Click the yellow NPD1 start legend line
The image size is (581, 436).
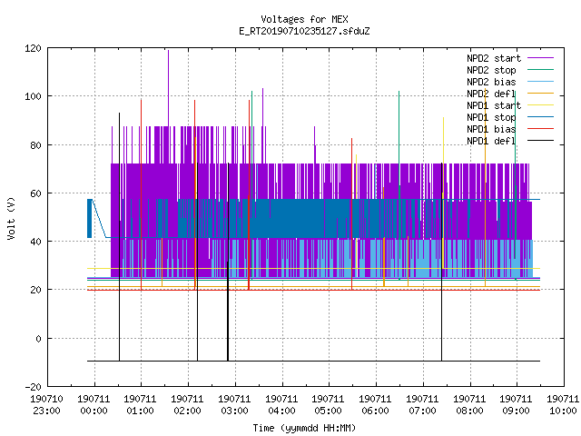tap(540, 105)
